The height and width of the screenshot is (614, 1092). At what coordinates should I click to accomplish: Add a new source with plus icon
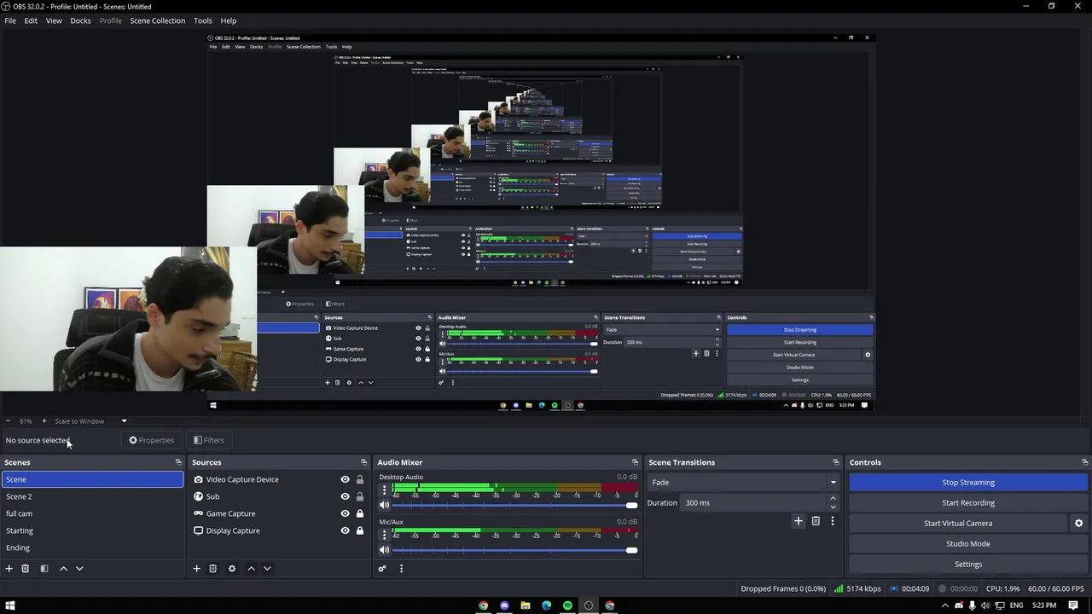coord(196,569)
